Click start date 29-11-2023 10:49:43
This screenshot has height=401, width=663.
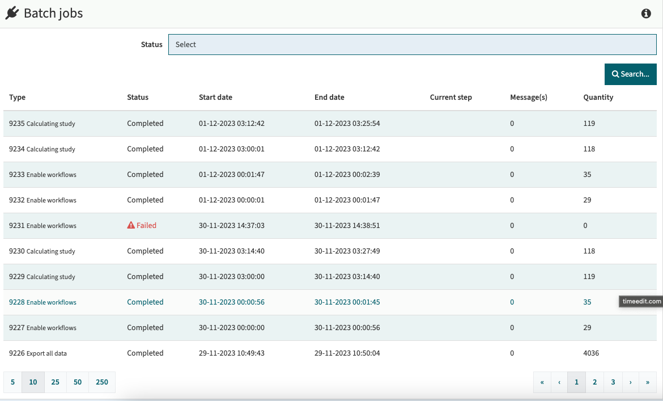click(232, 353)
